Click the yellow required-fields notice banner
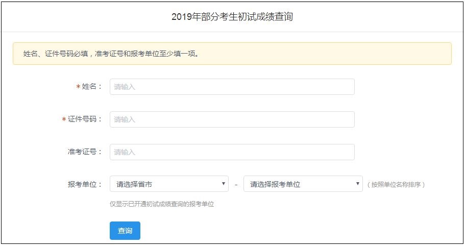 232,54
